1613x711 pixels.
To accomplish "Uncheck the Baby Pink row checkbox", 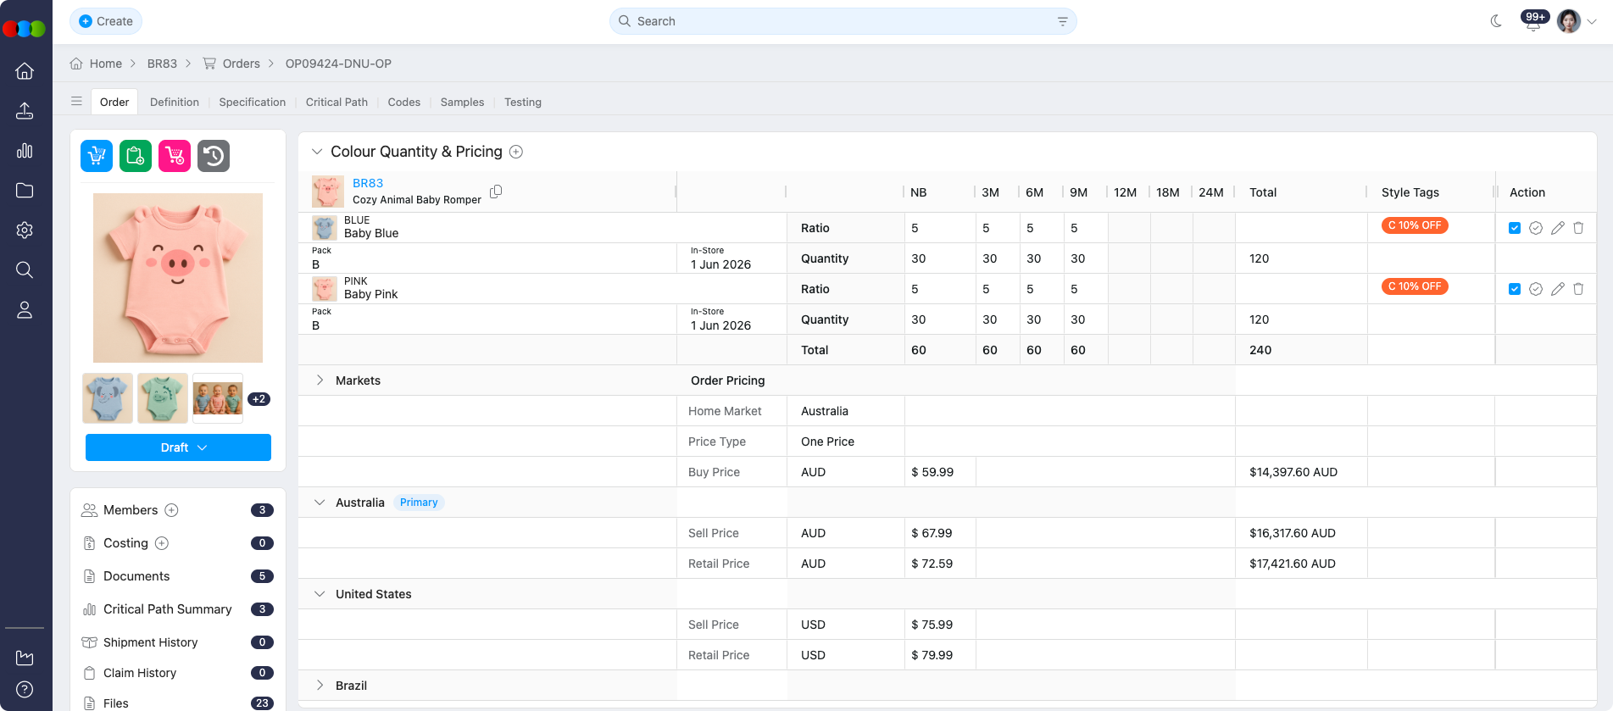I will [x=1515, y=289].
